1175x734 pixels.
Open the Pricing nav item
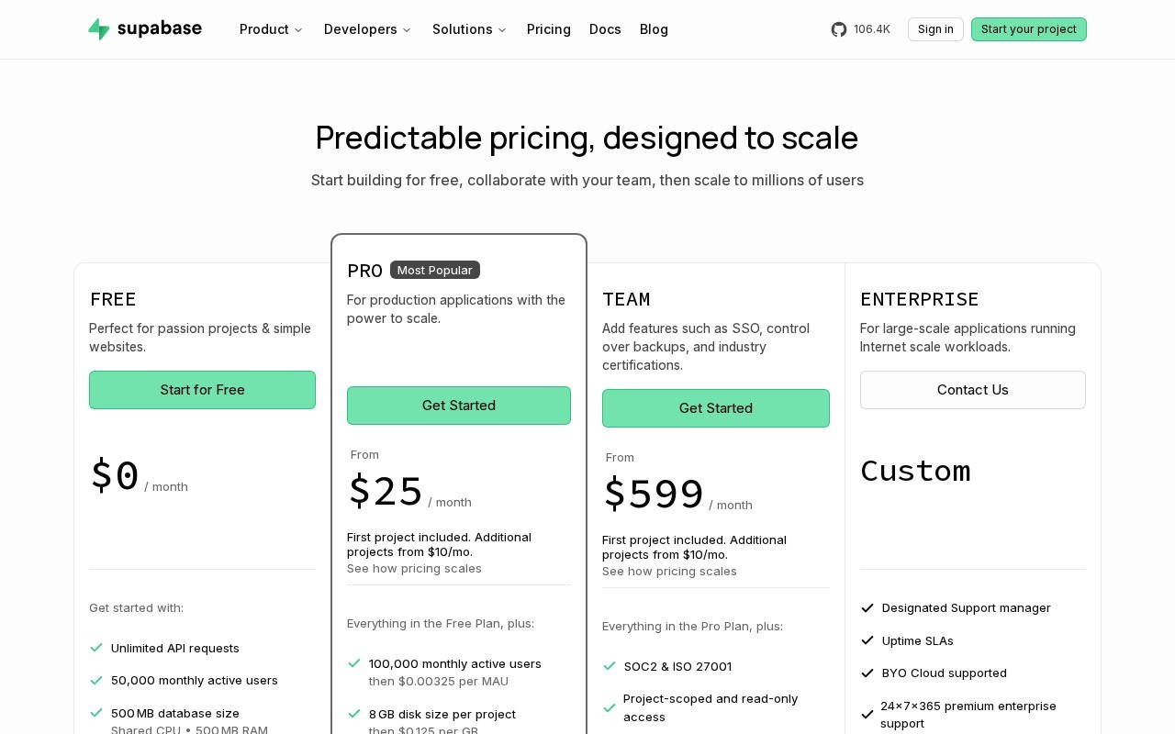[549, 29]
